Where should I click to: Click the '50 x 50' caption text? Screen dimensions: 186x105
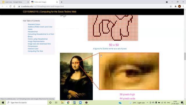tap(114, 45)
